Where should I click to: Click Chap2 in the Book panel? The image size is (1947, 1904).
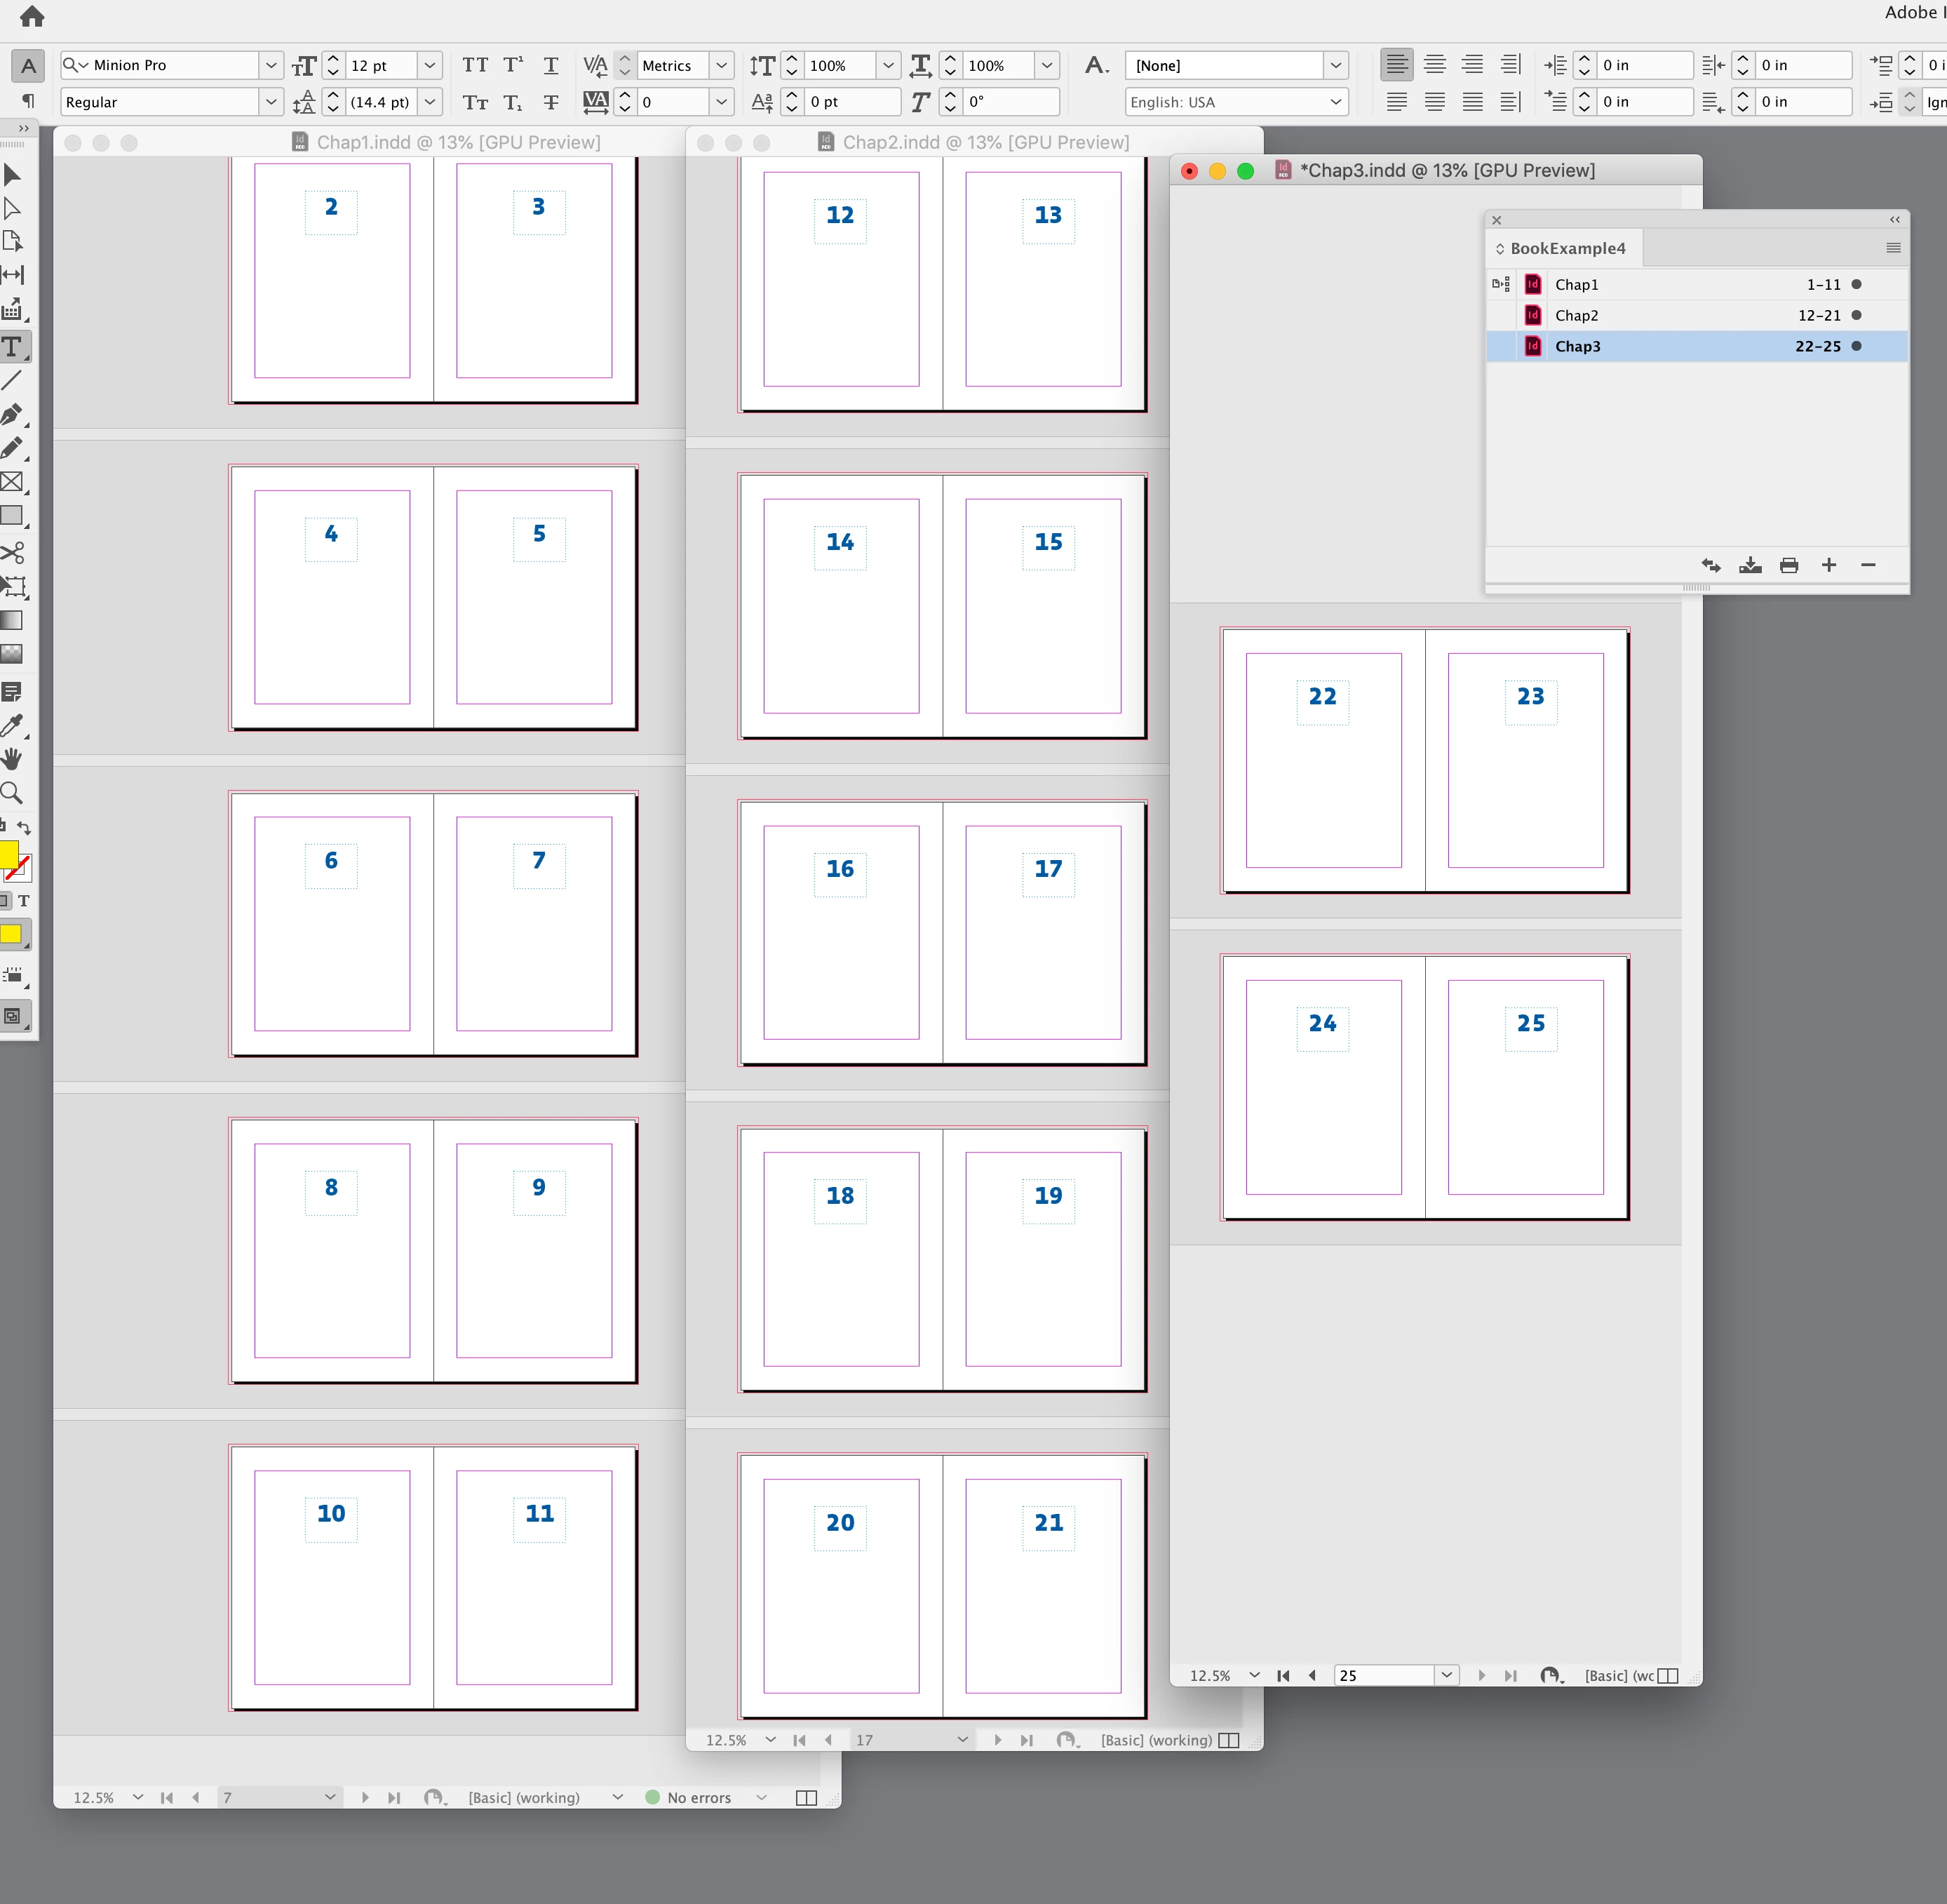(1576, 316)
